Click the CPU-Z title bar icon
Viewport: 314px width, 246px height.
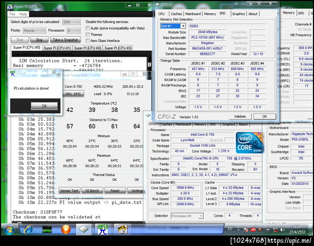click(158, 4)
